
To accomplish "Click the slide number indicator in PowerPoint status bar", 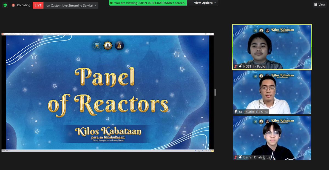I will click(6, 151).
